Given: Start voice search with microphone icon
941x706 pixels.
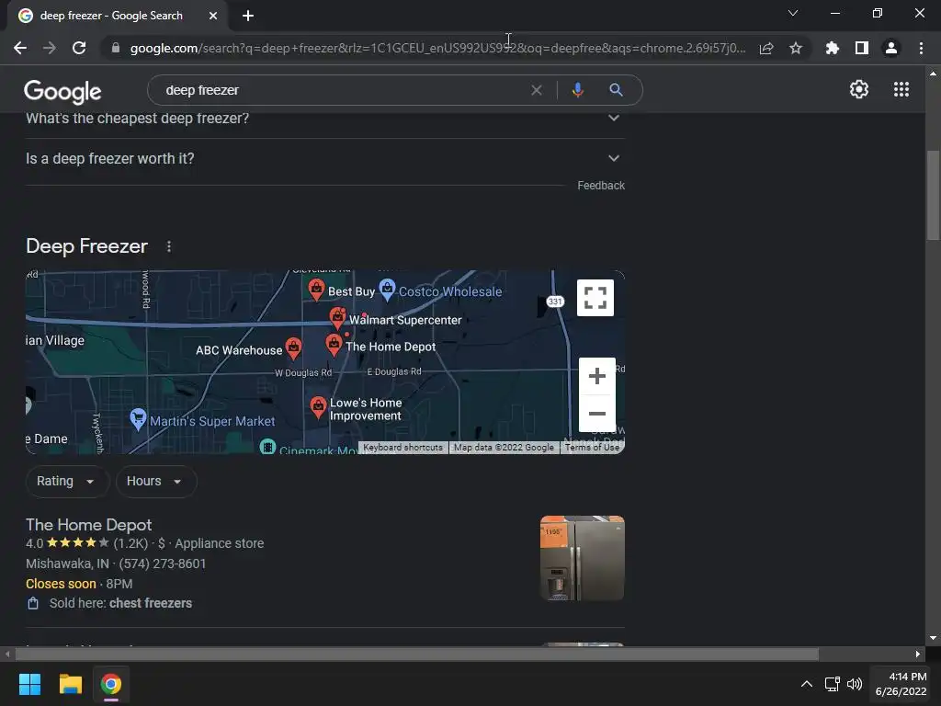Looking at the screenshot, I should 577,90.
